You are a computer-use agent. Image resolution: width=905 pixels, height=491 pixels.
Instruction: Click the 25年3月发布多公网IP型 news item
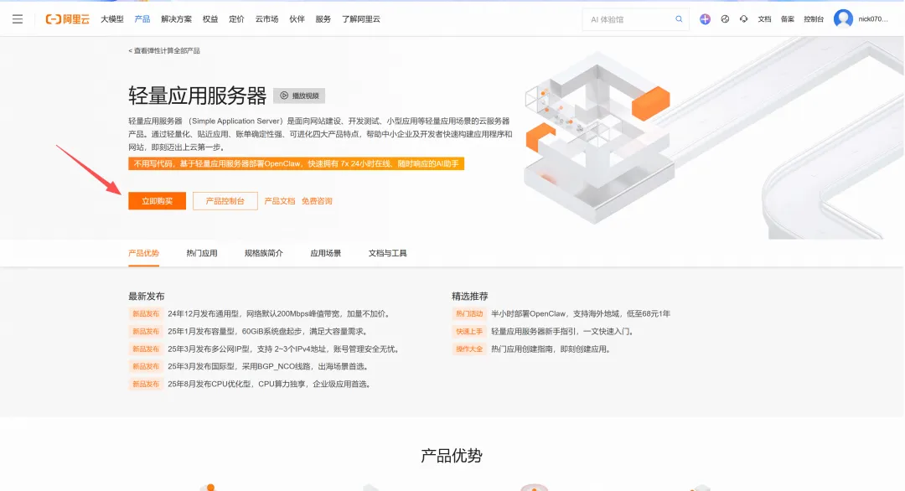click(x=283, y=349)
